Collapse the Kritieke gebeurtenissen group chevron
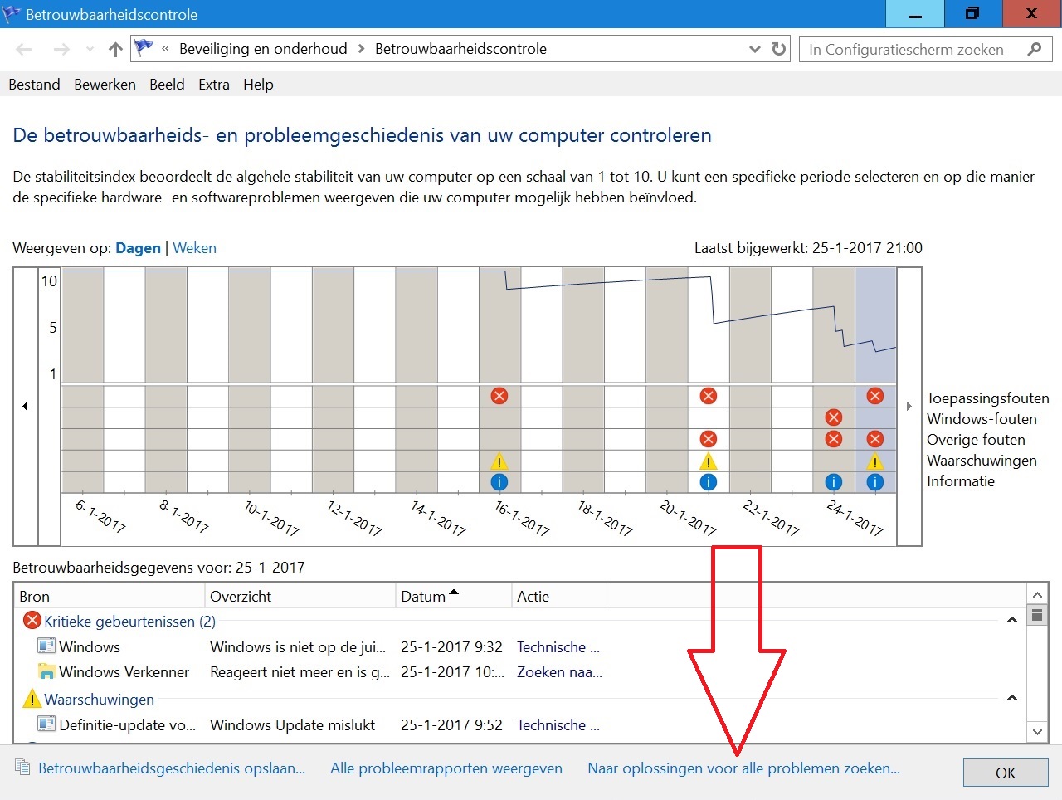This screenshot has height=800, width=1062. (x=1012, y=620)
